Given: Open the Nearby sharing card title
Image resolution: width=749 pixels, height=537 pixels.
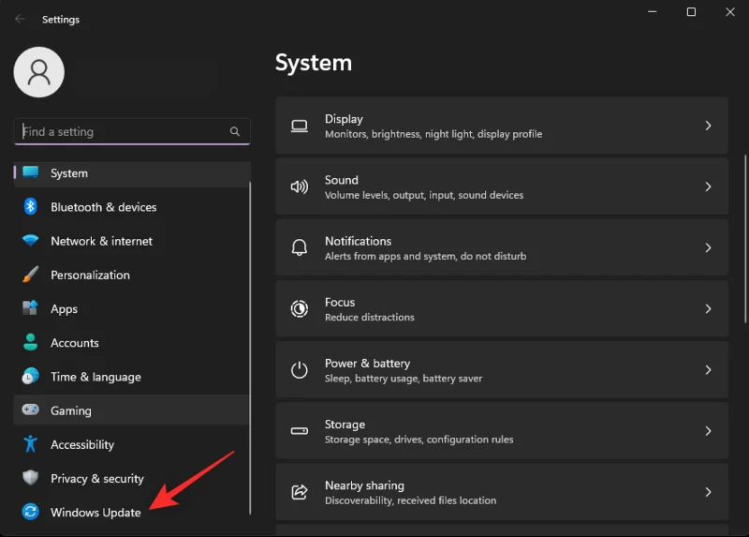Looking at the screenshot, I should pos(364,485).
